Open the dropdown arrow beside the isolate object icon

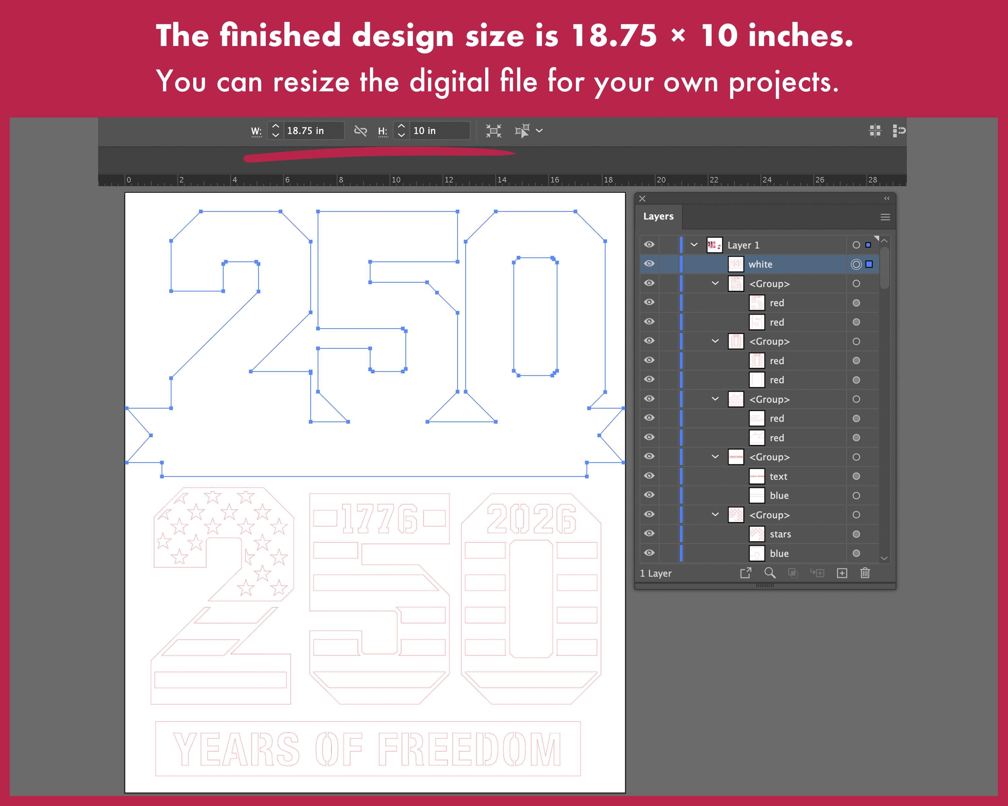539,131
